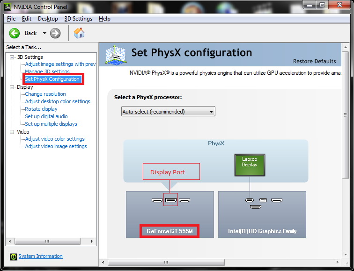Click the 3D Settings tree heading
Viewport: 354px width, 271px height.
[30, 57]
